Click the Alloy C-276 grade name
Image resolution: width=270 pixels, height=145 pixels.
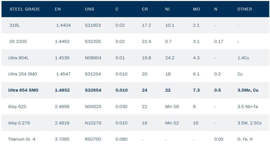tap(19, 123)
